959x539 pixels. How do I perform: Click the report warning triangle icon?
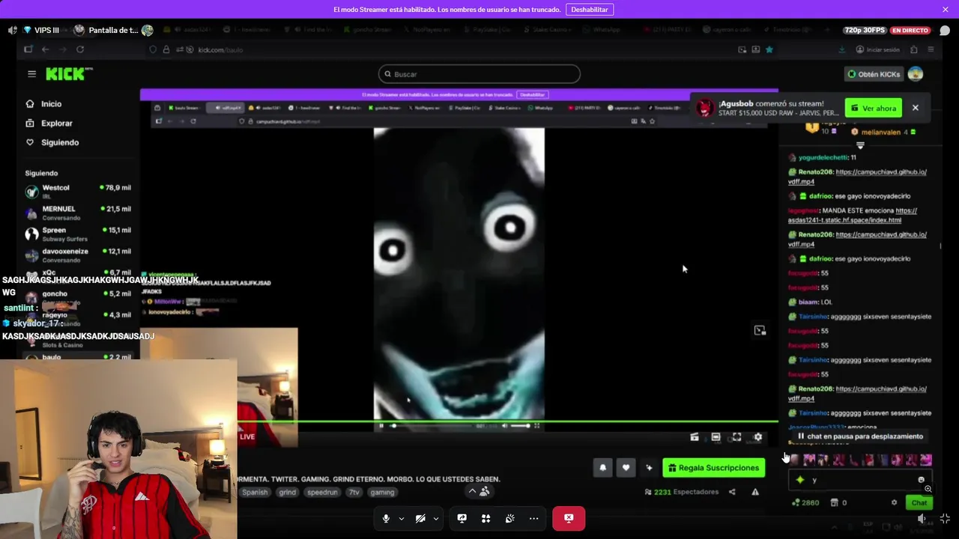(755, 492)
